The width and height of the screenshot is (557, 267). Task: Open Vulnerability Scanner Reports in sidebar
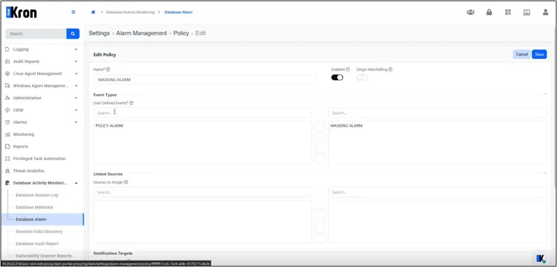pyautogui.click(x=44, y=256)
